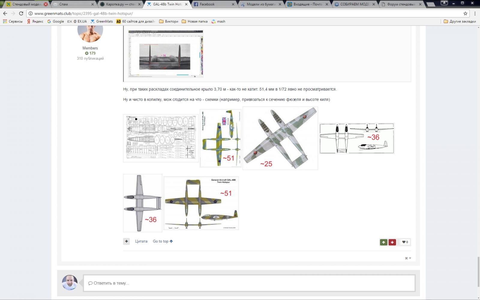
Task: Switch to the СОБИРАЕМ МОДЕЛИ tab
Action: 354,4
